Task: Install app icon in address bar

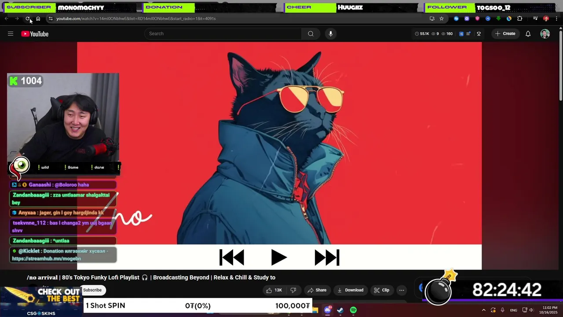Action: [432, 18]
